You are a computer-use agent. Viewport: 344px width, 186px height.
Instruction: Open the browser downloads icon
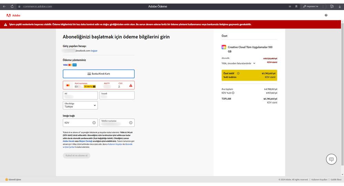tap(340, 6)
